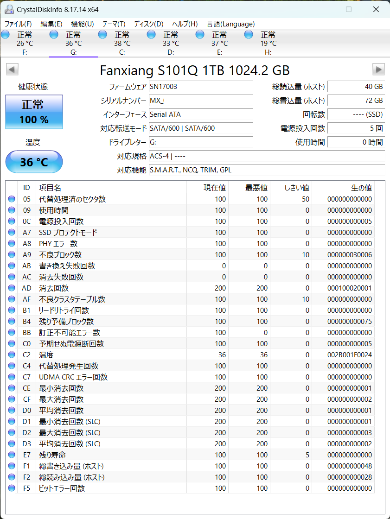Select drive E: tab at 37 °C

(x=219, y=44)
